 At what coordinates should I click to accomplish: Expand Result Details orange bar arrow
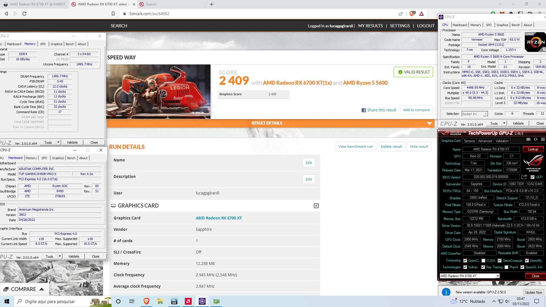[429, 123]
